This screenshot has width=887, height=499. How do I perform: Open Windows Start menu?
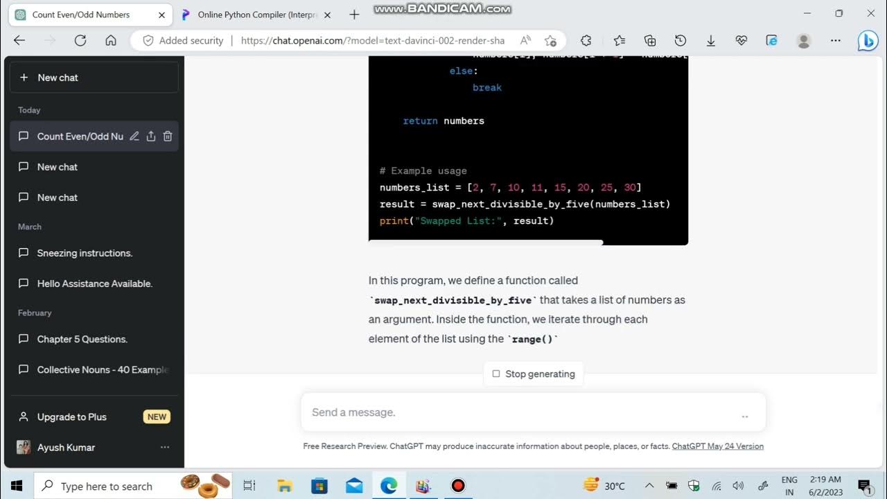click(17, 486)
